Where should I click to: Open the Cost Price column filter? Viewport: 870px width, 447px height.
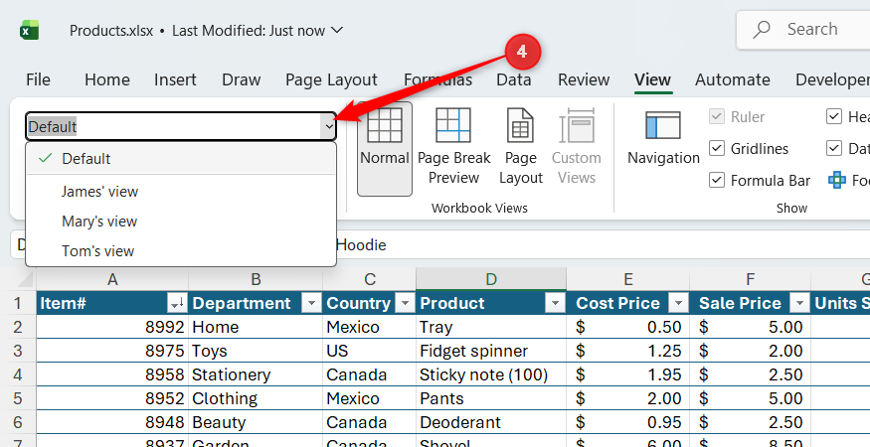pyautogui.click(x=678, y=303)
